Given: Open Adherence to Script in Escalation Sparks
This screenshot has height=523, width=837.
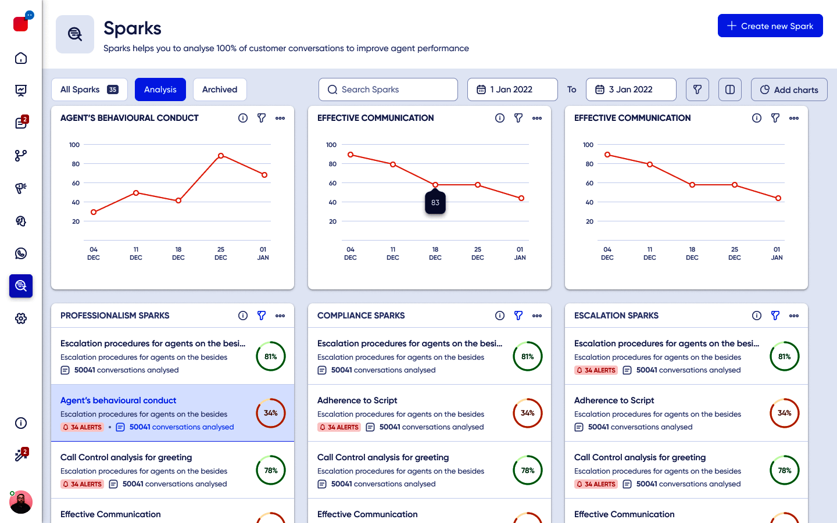Looking at the screenshot, I should click(686, 413).
